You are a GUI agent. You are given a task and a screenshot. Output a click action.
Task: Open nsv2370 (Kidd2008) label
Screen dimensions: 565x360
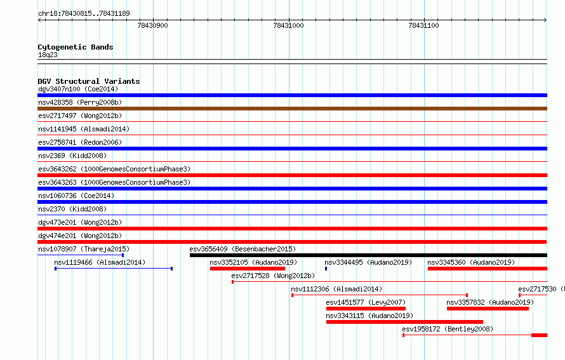[x=72, y=209]
